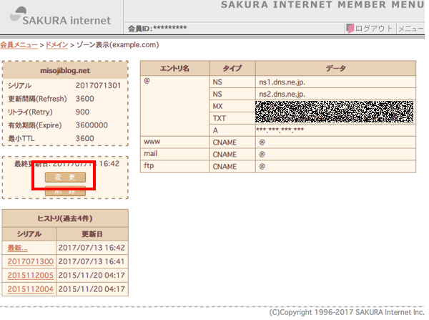Click the ログアウト logout link
Image resolution: width=429 pixels, height=320 pixels.
[373, 29]
